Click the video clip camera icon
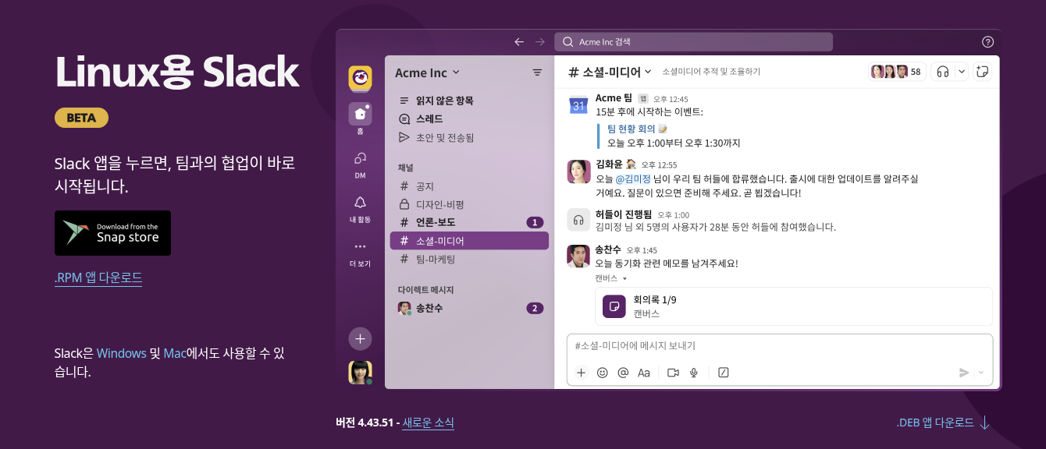1046x449 pixels. point(673,373)
